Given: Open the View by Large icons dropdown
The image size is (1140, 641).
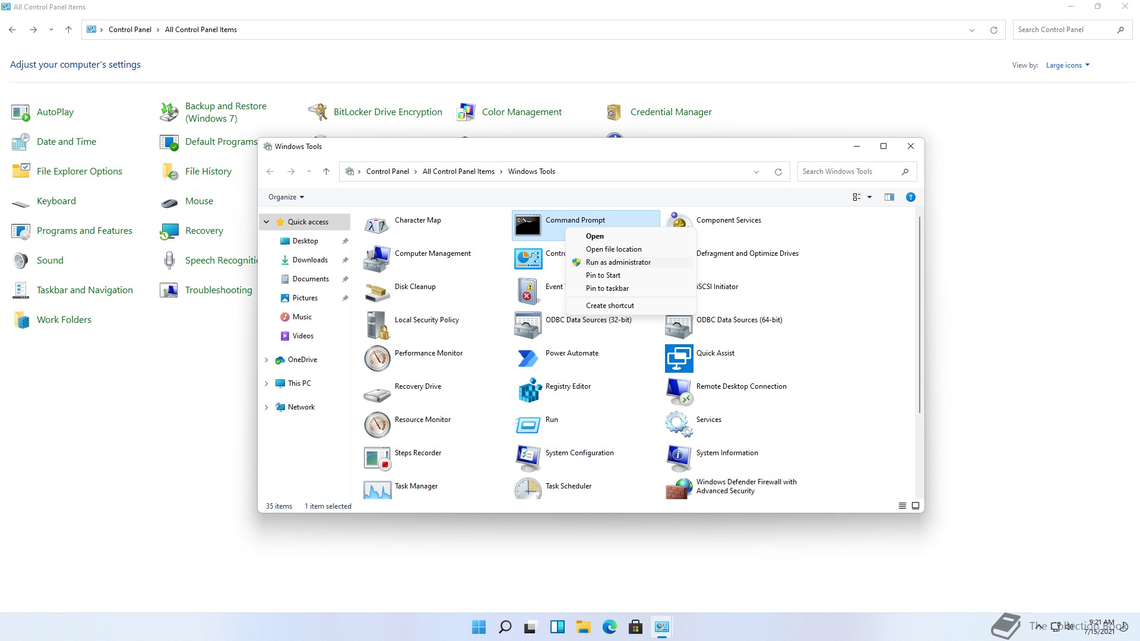Looking at the screenshot, I should point(1068,65).
